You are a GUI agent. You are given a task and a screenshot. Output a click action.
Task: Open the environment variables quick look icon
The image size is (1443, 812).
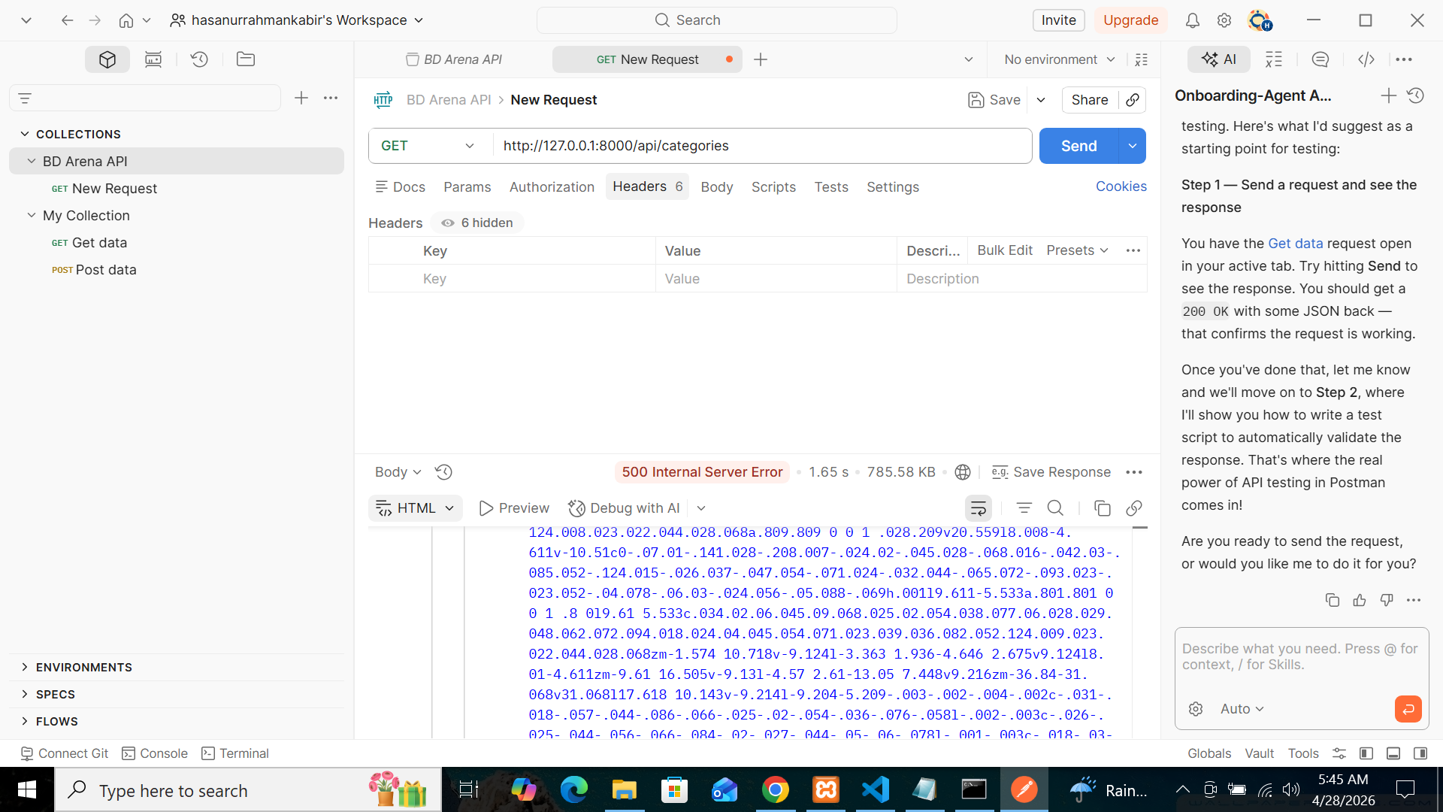tap(1142, 59)
